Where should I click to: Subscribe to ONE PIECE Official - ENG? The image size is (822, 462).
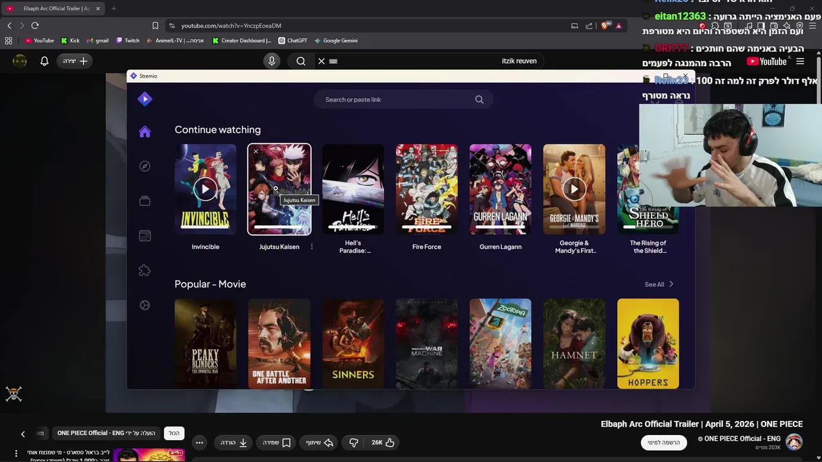point(664,442)
